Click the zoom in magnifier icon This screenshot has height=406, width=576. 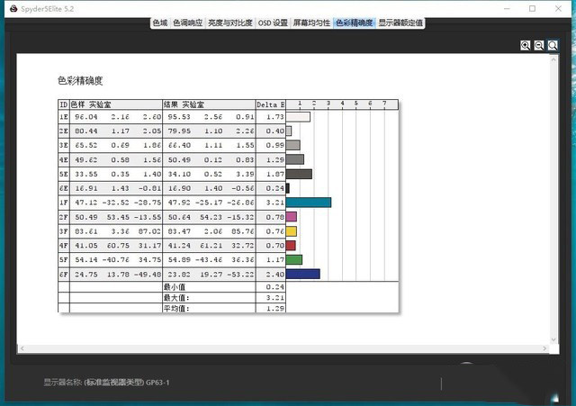[525, 45]
